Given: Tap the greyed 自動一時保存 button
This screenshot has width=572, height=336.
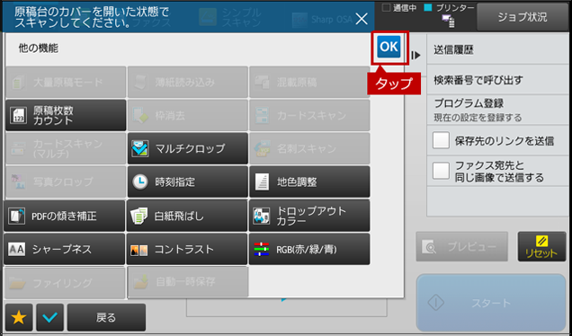Looking at the screenshot, I should 188,282.
